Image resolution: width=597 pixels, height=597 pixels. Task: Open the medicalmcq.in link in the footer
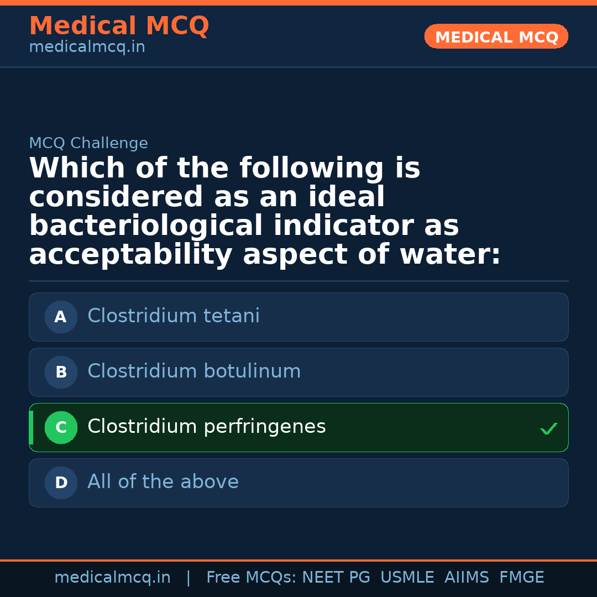pos(112,578)
